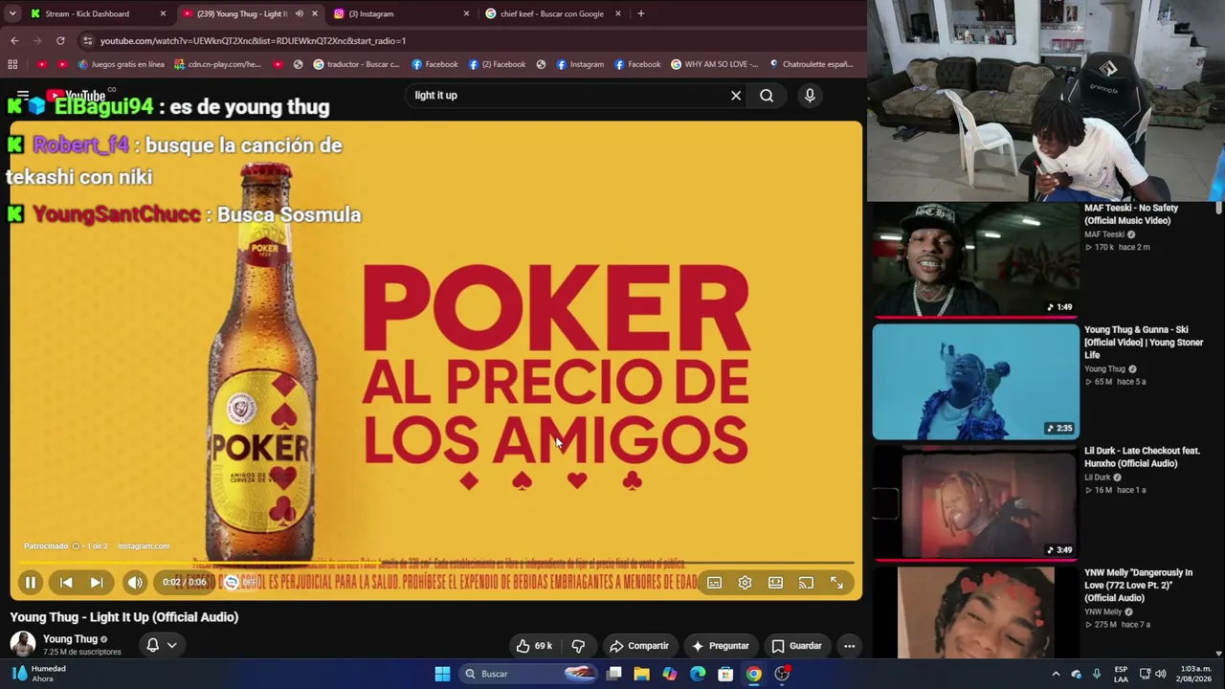Open OBS Studio from the taskbar
The image size is (1225, 689).
click(x=782, y=674)
